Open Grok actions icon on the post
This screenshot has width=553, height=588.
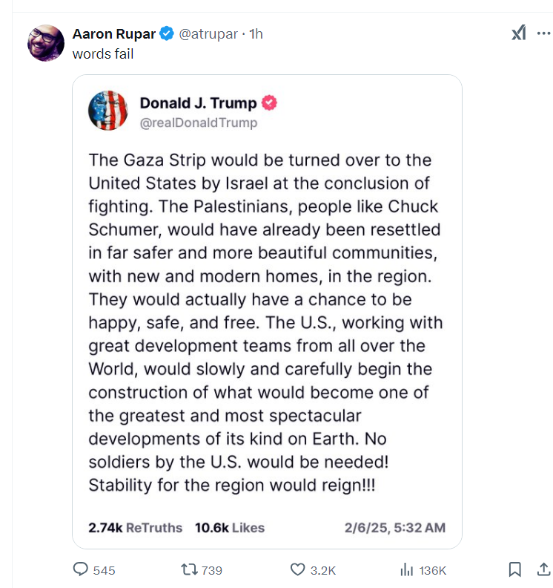click(x=519, y=33)
